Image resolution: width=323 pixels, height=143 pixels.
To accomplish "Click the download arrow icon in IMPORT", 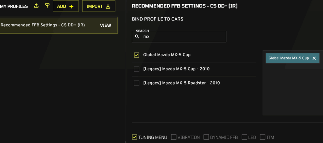I will pos(108,6).
